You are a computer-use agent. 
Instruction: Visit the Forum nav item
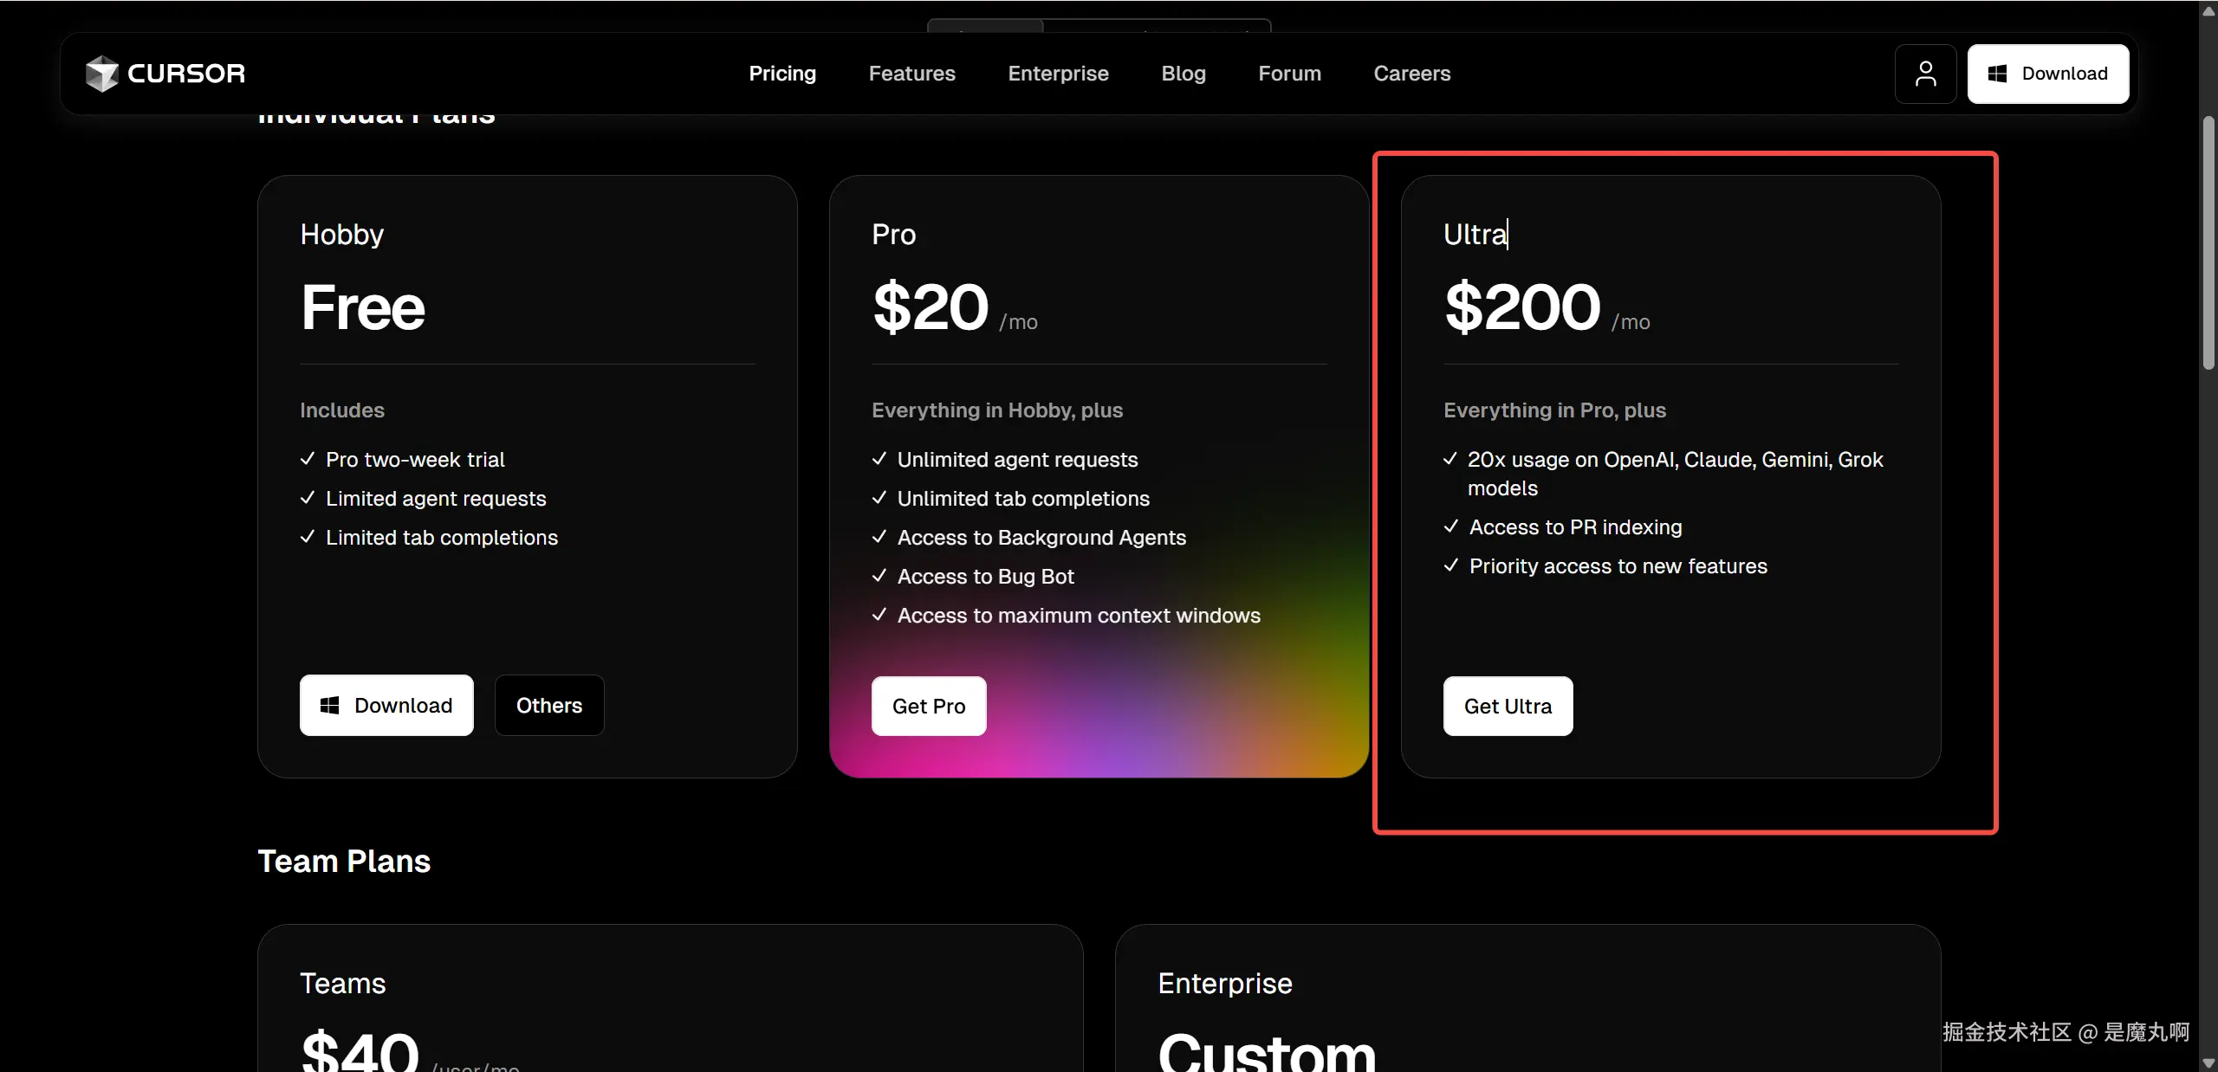point(1289,74)
